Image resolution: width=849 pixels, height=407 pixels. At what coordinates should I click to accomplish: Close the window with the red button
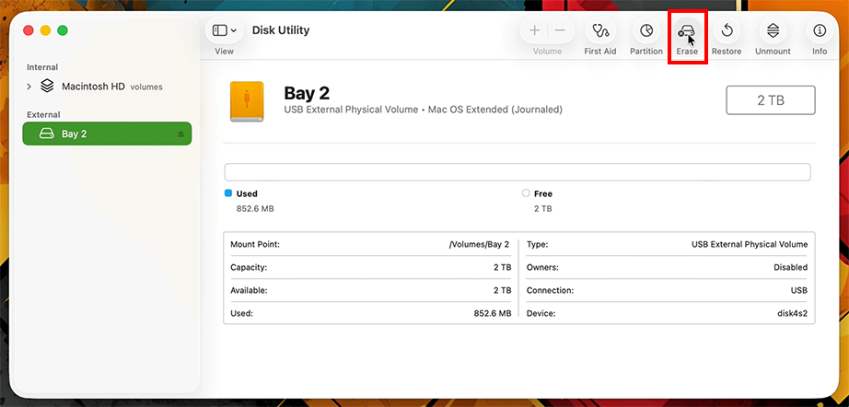29,31
